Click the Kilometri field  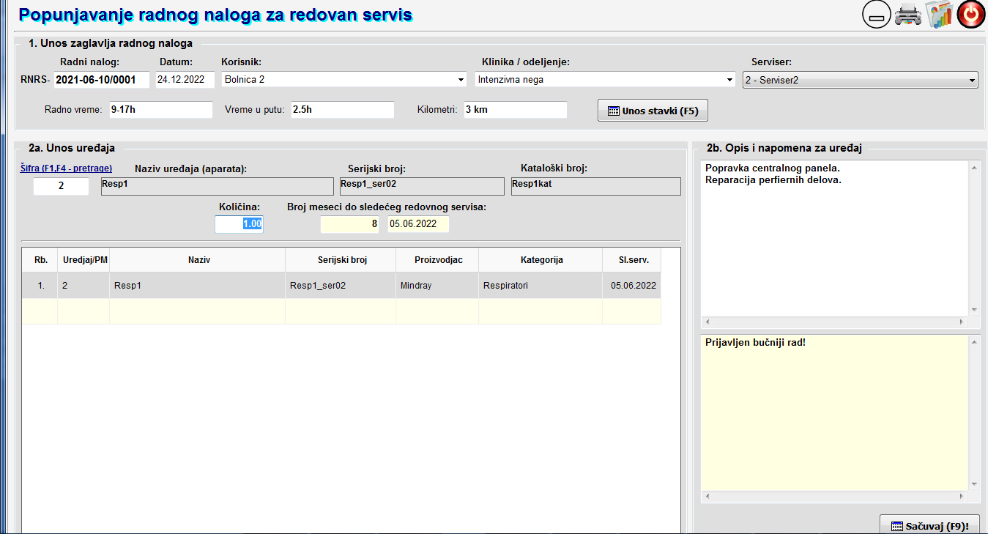pos(516,110)
